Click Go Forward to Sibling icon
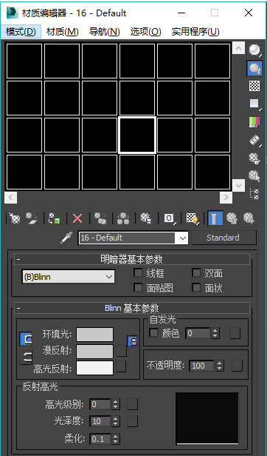This screenshot has width=267, height=456. [249, 218]
